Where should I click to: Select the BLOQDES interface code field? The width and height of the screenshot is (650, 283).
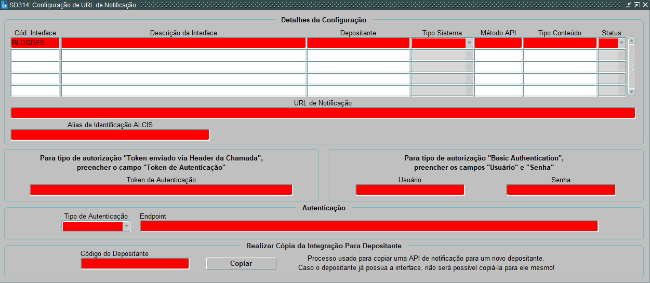click(35, 43)
